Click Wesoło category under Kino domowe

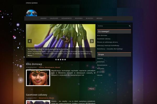tap(58, 67)
